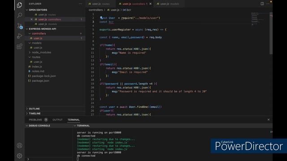Screen dimensions: 287x161
Task: Open package-lock.json in the file tree
Action: [x=55, y=76]
